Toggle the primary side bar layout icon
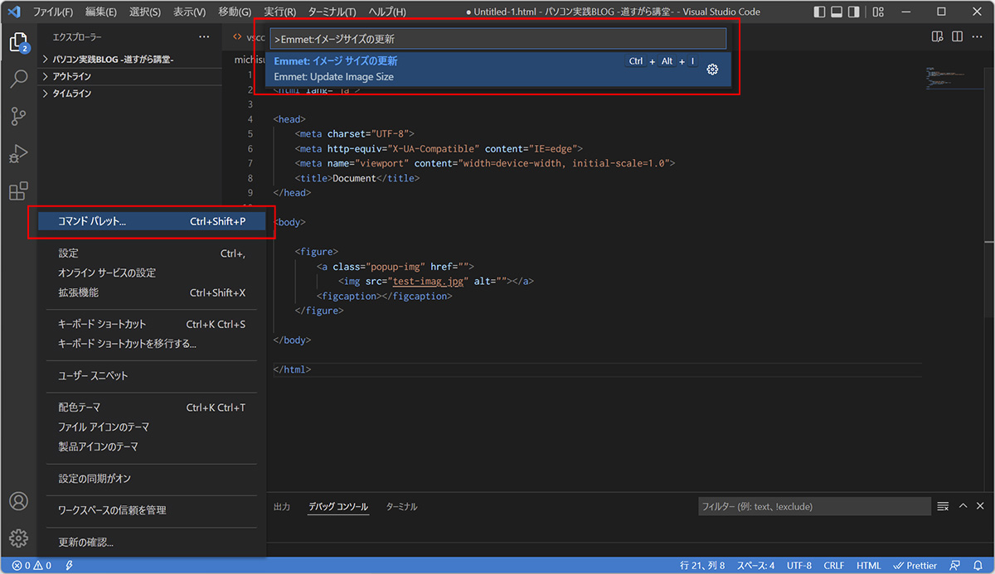This screenshot has width=995, height=574. [x=820, y=12]
